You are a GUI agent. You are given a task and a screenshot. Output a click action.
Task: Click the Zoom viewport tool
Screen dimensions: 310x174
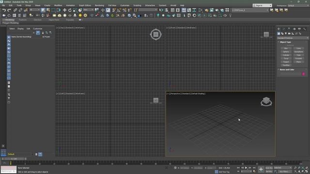coord(295,168)
